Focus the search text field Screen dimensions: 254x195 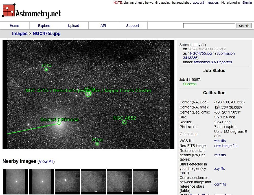point(209,26)
